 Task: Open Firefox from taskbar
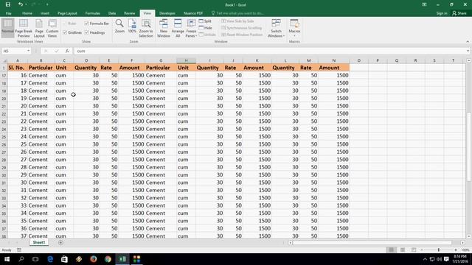94,259
